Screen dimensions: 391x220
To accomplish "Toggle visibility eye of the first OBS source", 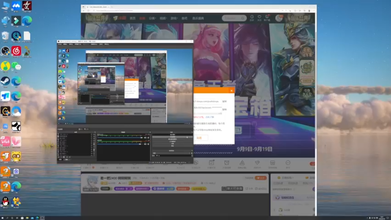I will tap(91, 134).
